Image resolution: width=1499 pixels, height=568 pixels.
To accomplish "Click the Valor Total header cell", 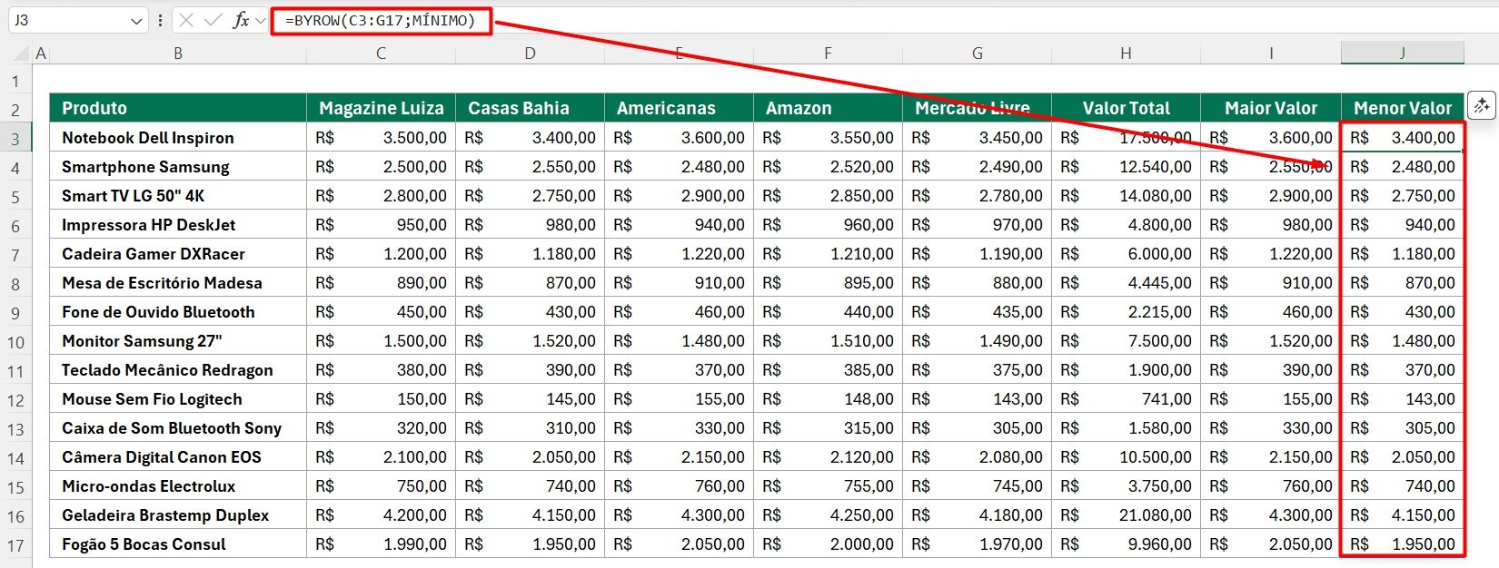I will pyautogui.click(x=1126, y=108).
